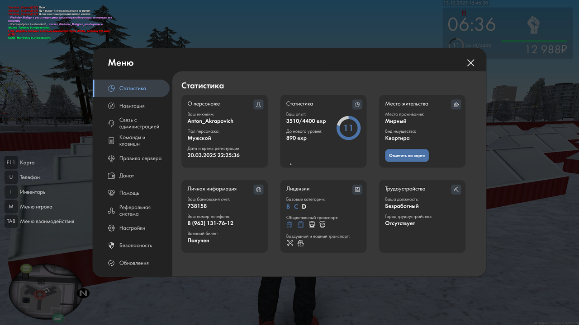Click the Отметить на карте button

(407, 156)
